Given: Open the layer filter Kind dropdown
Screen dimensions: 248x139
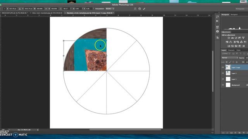Looking at the screenshot, I should coord(226,54).
